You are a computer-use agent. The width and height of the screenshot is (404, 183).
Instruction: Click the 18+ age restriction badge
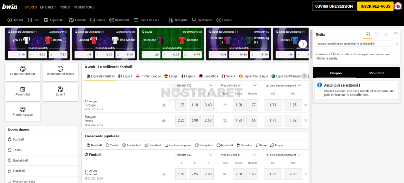coord(398,7)
